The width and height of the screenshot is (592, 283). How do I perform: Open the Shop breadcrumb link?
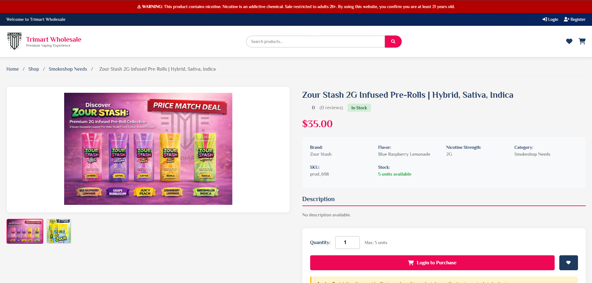coord(34,69)
